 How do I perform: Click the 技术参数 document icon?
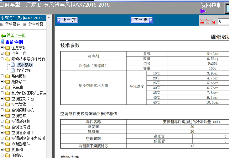coord(13,65)
